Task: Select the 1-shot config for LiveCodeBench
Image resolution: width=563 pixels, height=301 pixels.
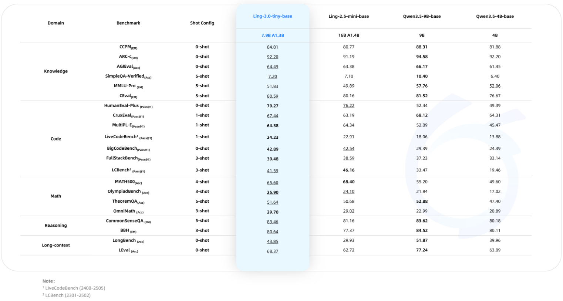Action: pos(202,137)
